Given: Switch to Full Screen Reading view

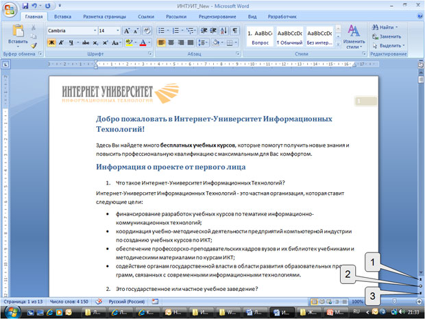Looking at the screenshot, I should 322,301.
